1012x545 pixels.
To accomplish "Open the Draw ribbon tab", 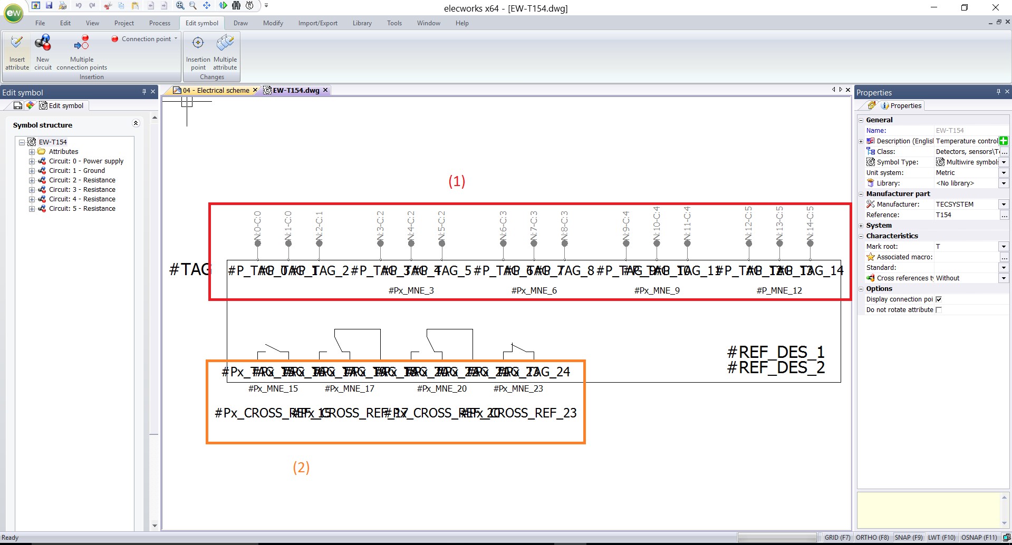I will tap(240, 23).
